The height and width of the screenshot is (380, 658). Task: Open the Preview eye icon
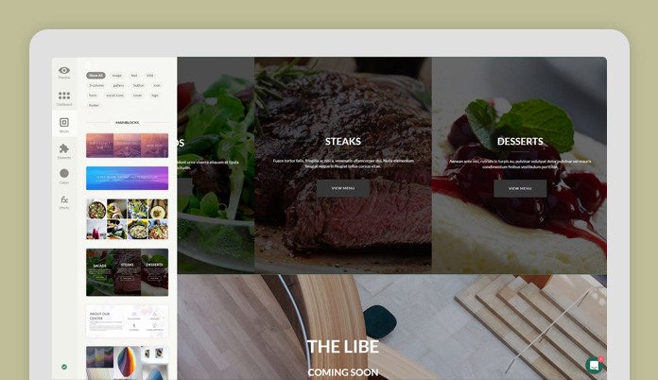point(64,71)
